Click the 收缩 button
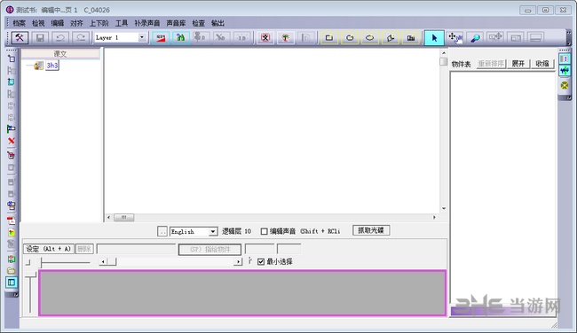This screenshot has height=333, width=577. 542,64
